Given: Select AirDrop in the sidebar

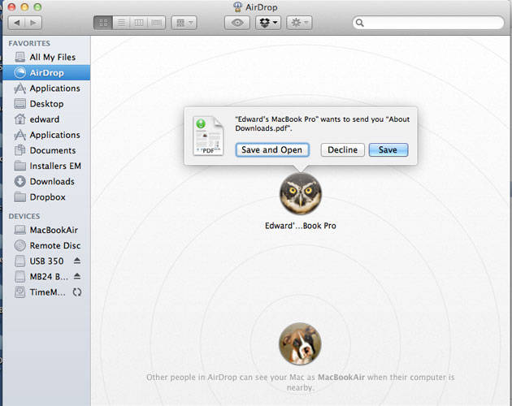Looking at the screenshot, I should point(46,72).
